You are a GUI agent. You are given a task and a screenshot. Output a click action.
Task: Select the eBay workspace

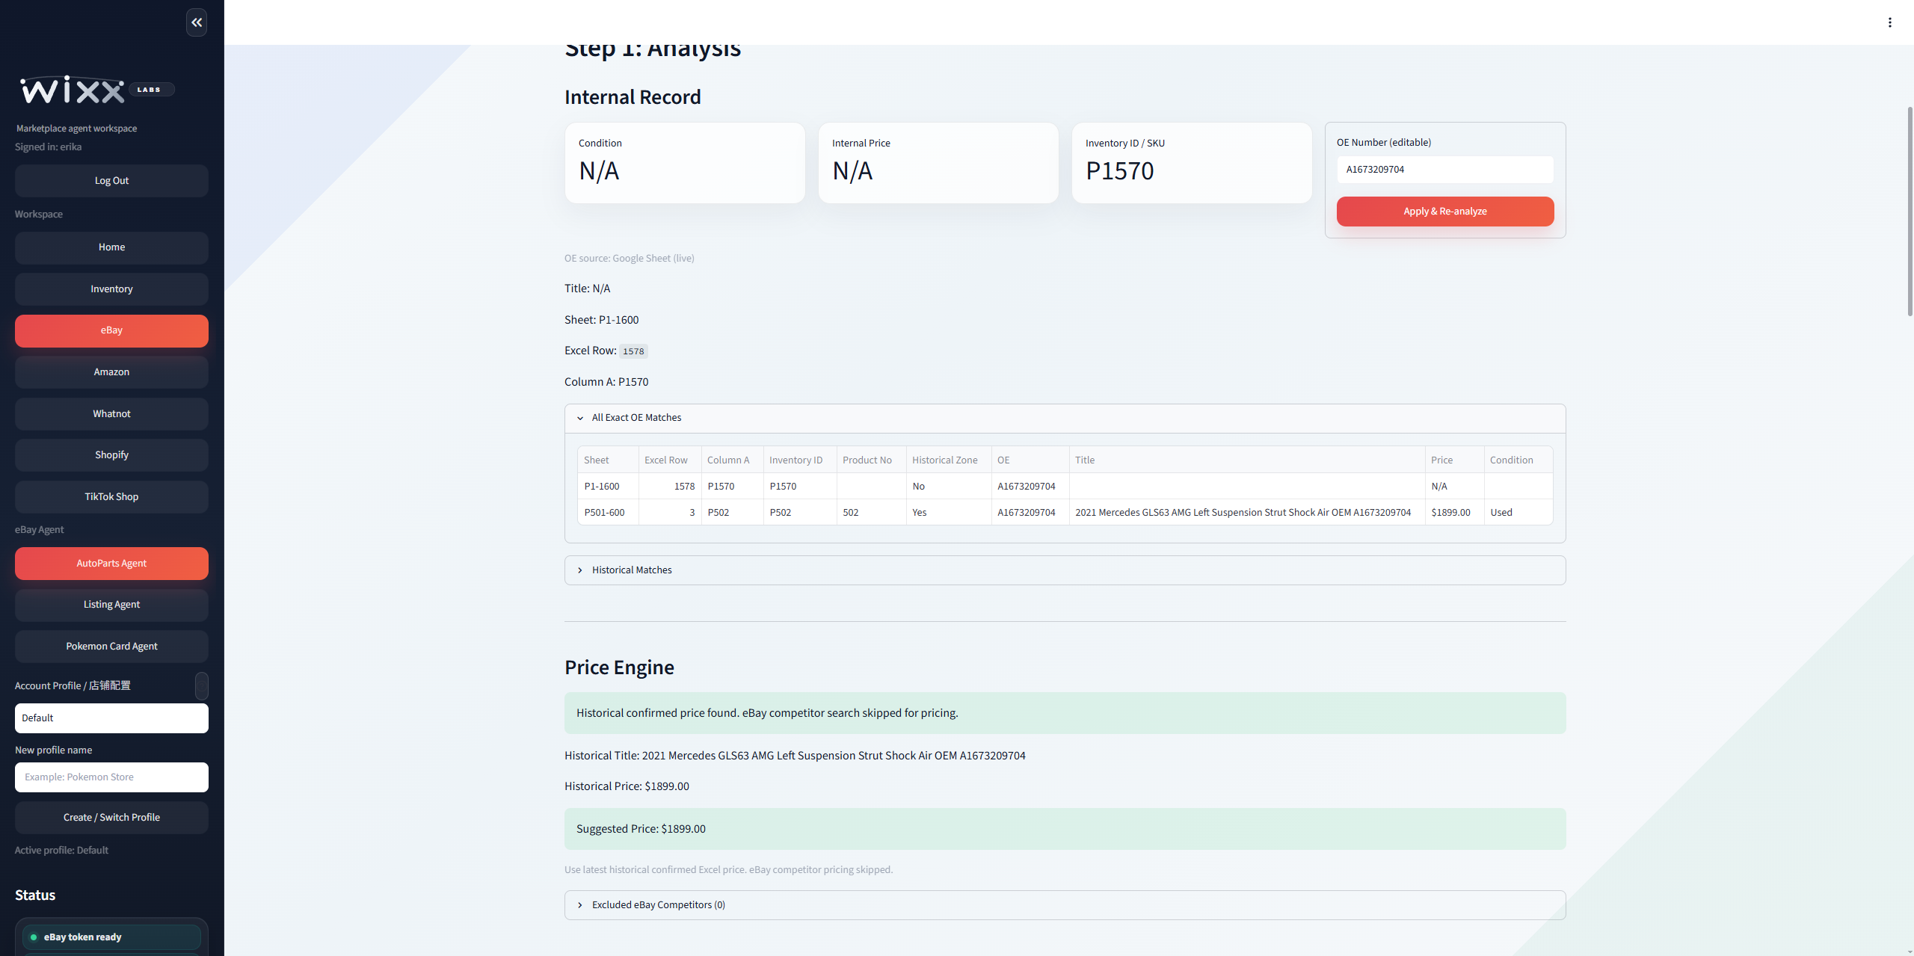(x=111, y=330)
